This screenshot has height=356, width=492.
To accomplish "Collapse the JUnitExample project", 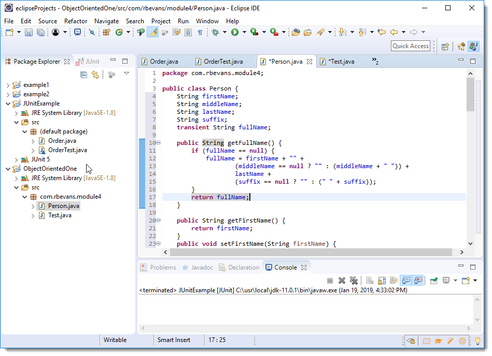I will (8, 103).
